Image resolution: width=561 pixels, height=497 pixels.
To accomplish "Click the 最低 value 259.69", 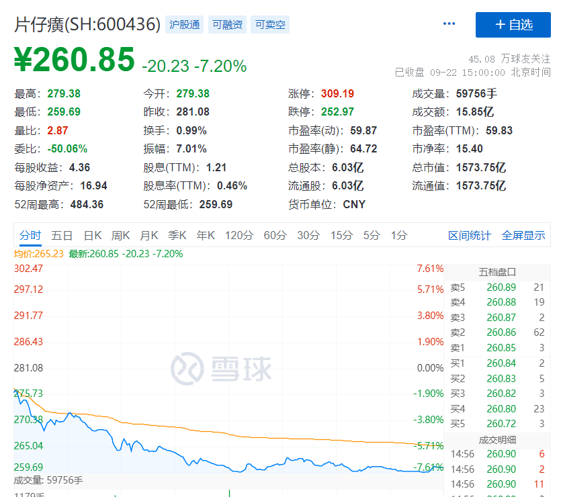I will pyautogui.click(x=64, y=112).
